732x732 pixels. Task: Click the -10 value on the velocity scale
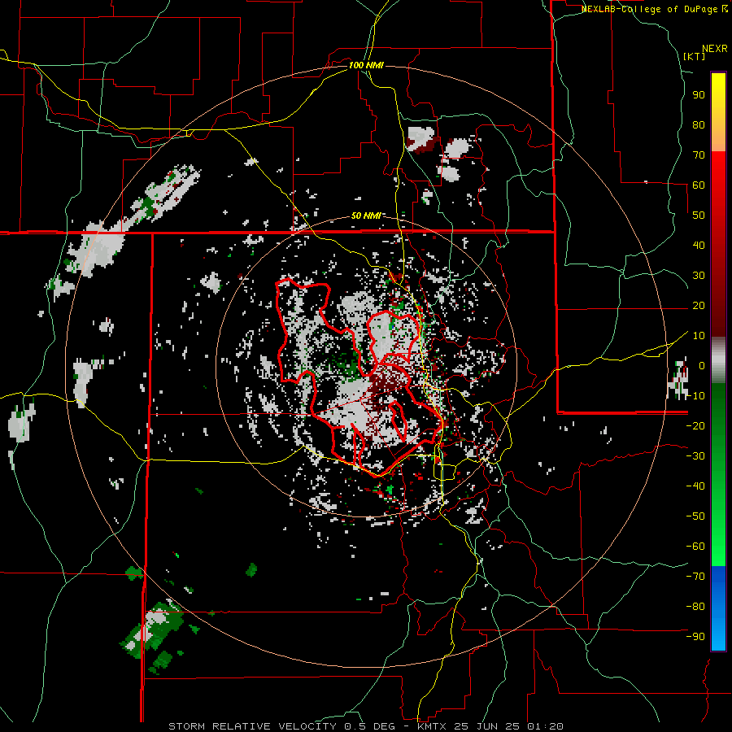pyautogui.click(x=695, y=396)
